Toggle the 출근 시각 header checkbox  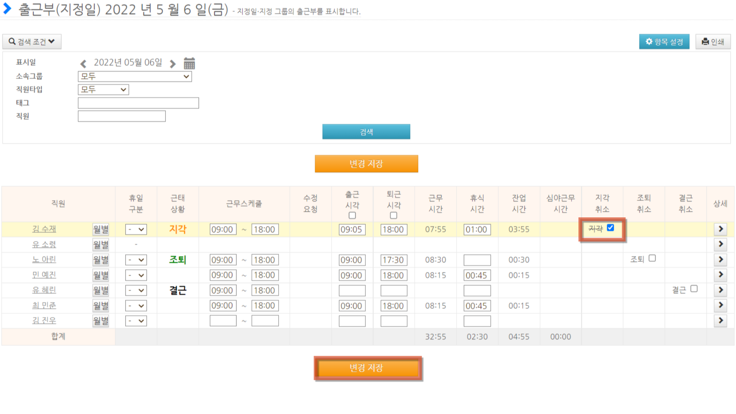pyautogui.click(x=352, y=215)
